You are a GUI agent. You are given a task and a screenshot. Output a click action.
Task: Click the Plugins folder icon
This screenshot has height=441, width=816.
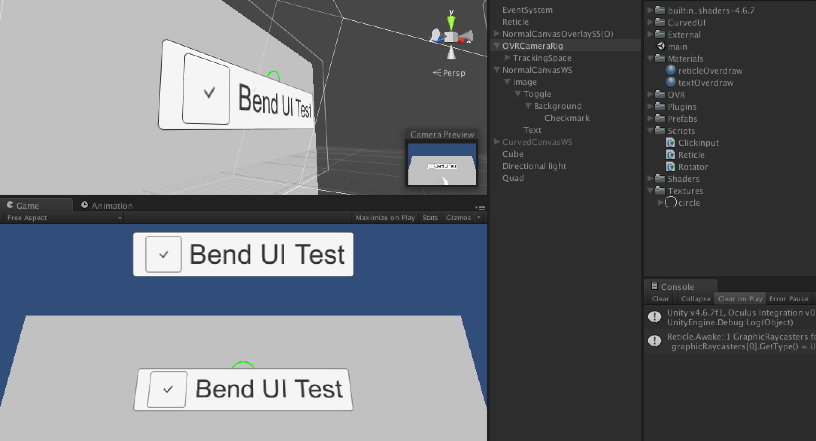[x=660, y=106]
